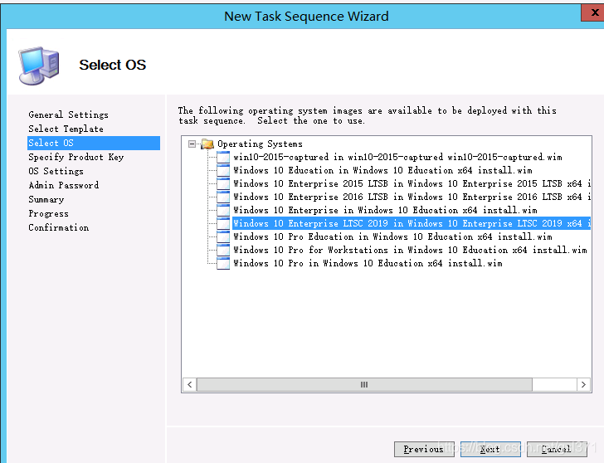The image size is (604, 463).
Task: Open the Summary step
Action: coord(46,199)
